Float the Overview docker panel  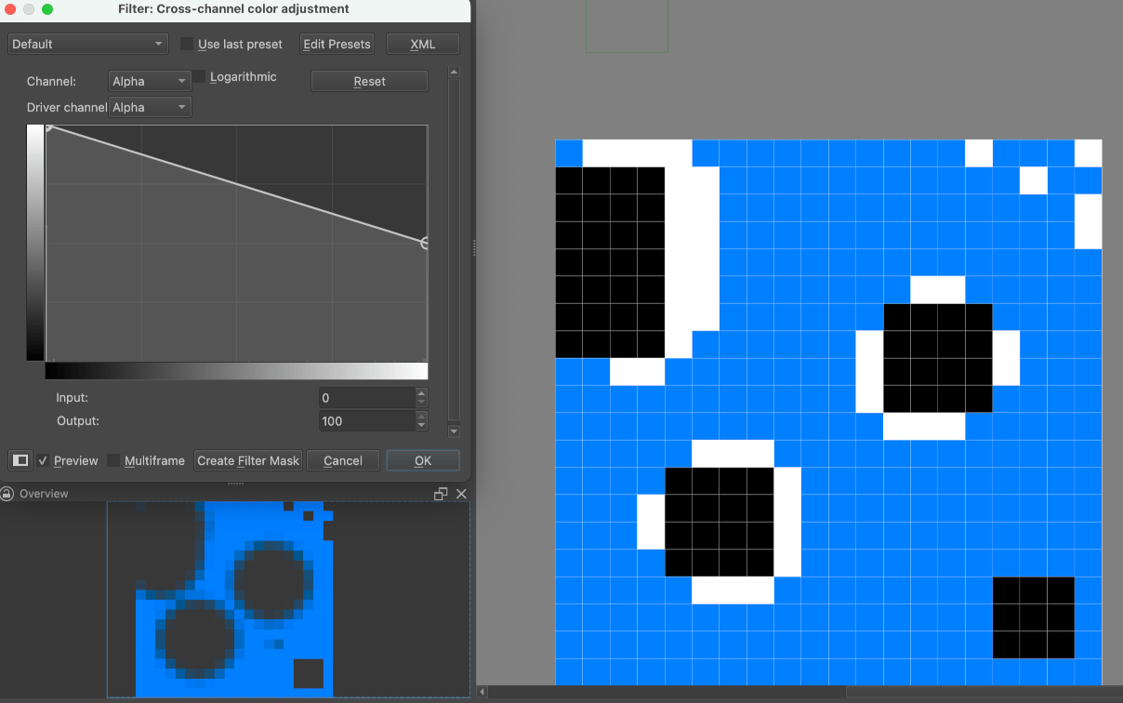point(441,494)
